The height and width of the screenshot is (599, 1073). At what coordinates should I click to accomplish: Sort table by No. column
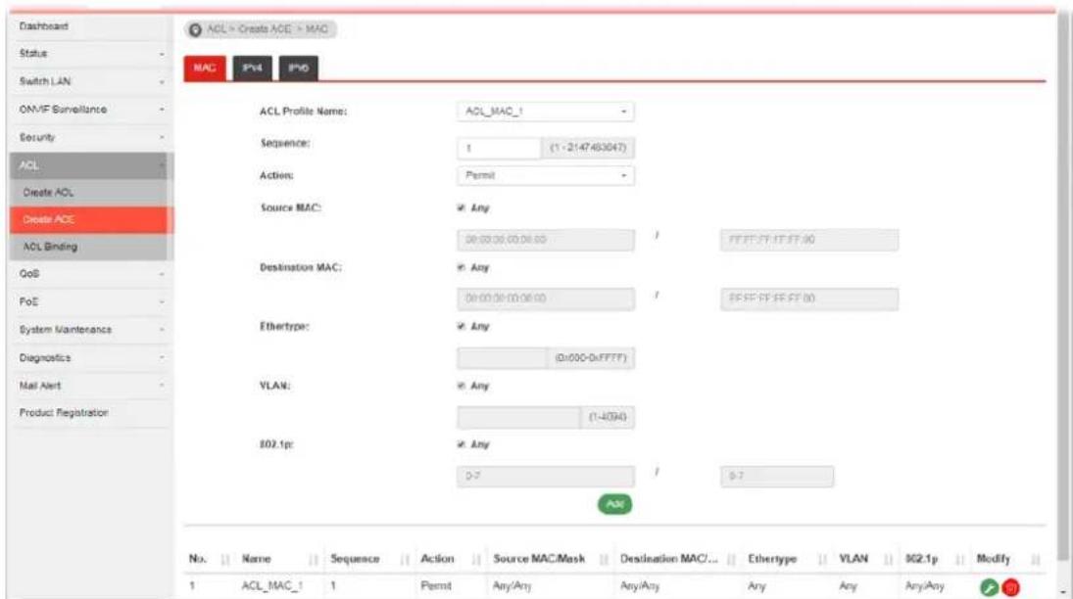click(x=225, y=559)
